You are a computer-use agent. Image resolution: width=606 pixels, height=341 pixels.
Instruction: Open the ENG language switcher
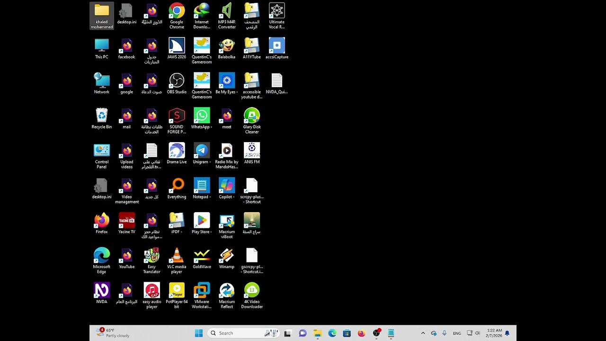tap(457, 333)
